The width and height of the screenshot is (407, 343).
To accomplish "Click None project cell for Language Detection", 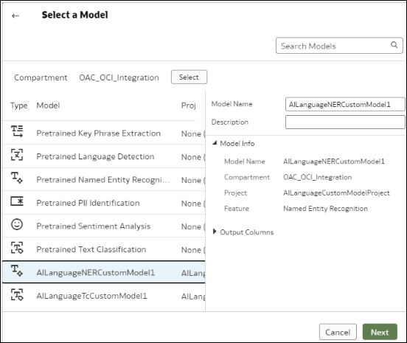I will (x=193, y=157).
